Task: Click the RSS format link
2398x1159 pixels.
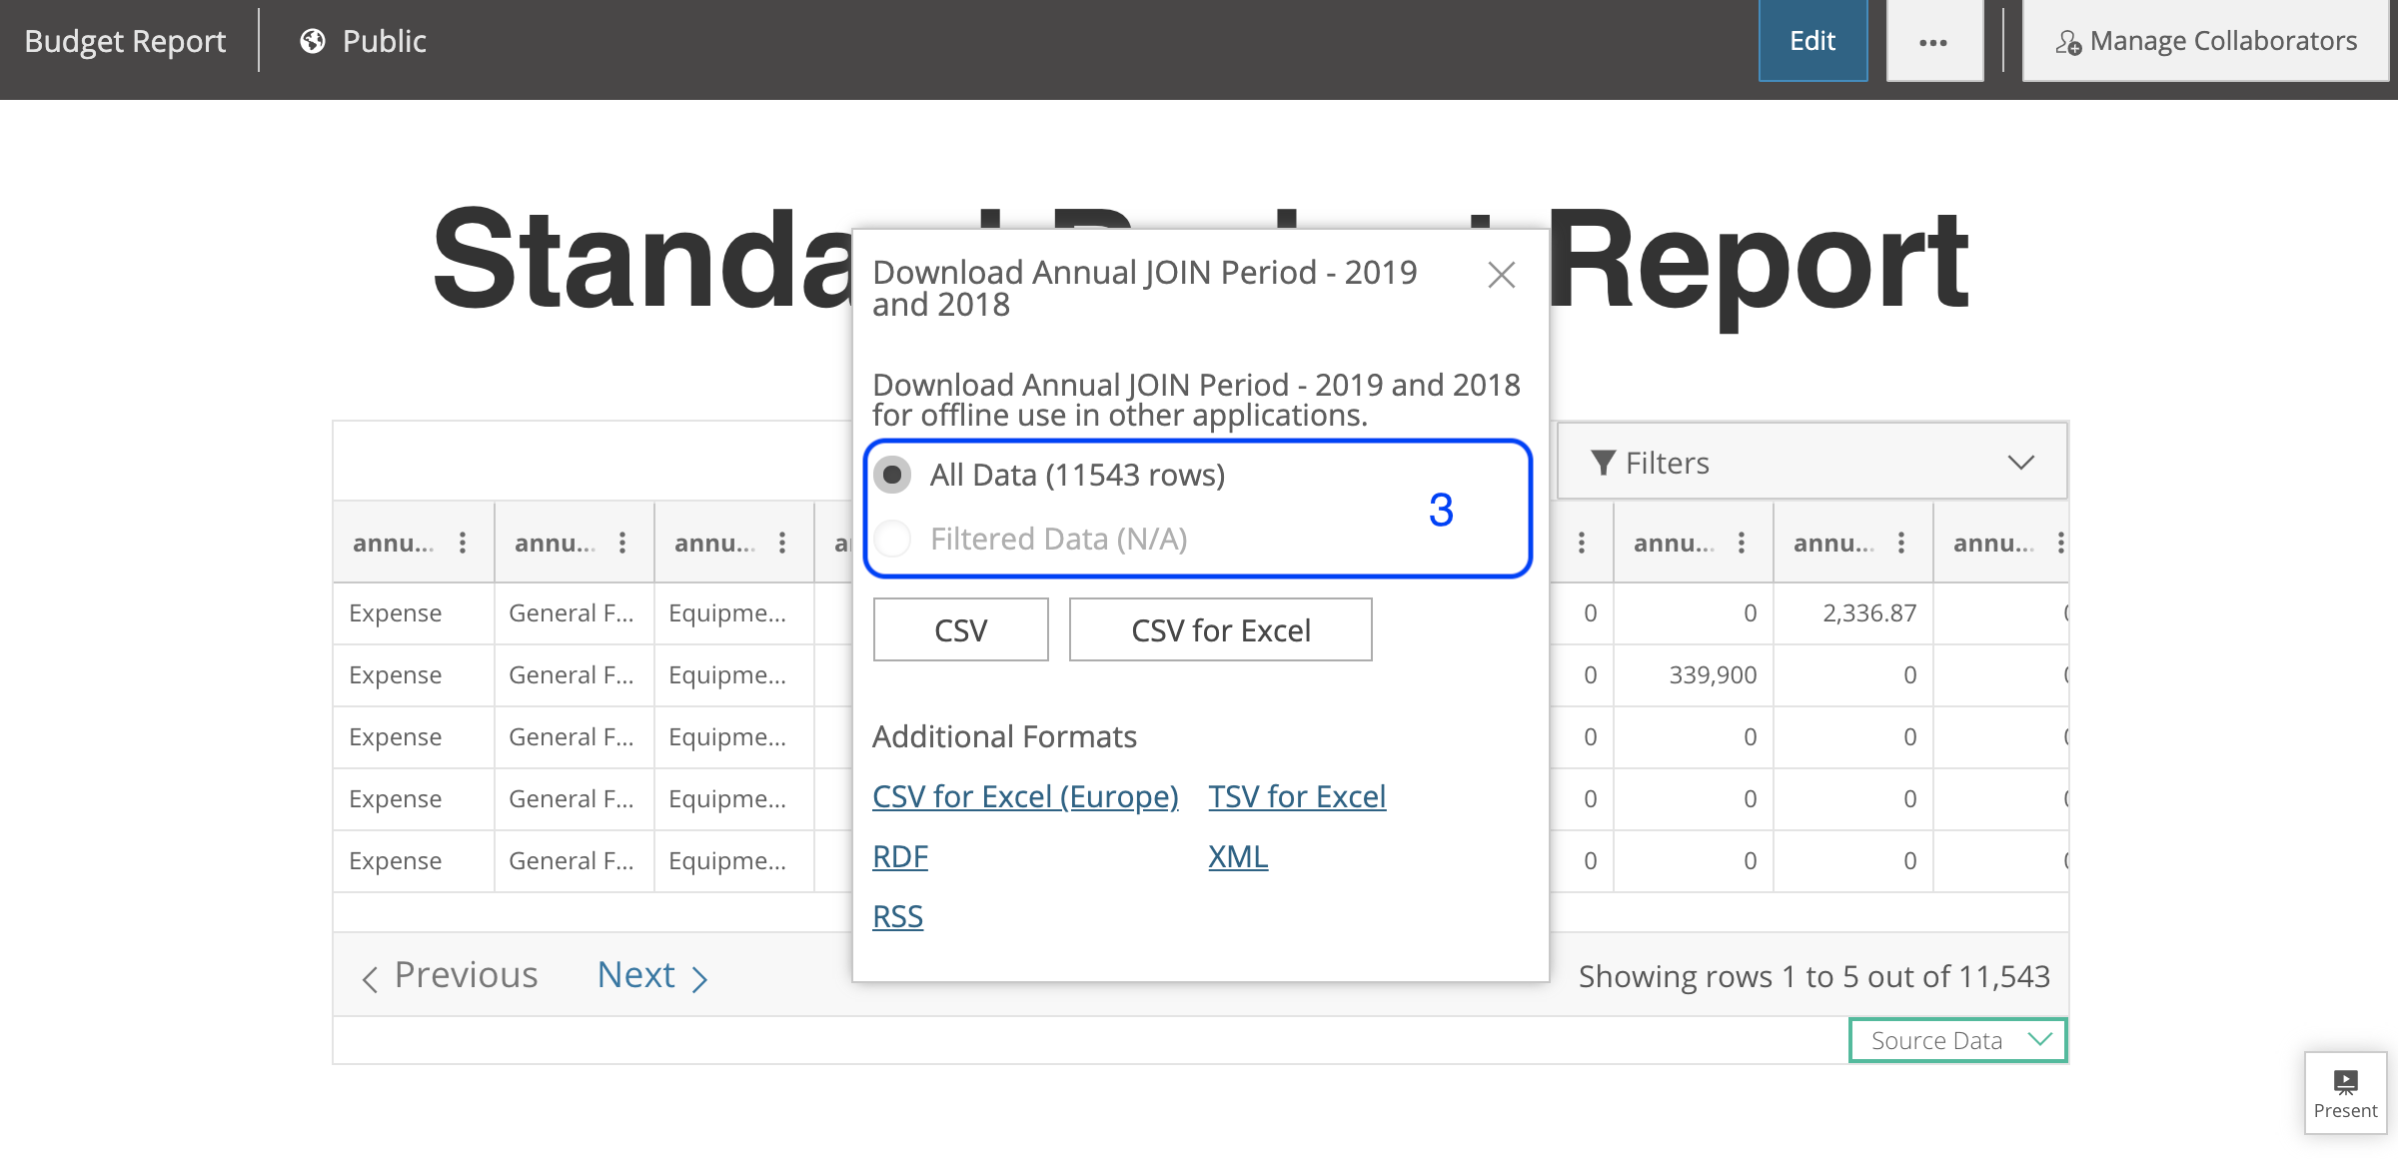Action: [x=897, y=916]
